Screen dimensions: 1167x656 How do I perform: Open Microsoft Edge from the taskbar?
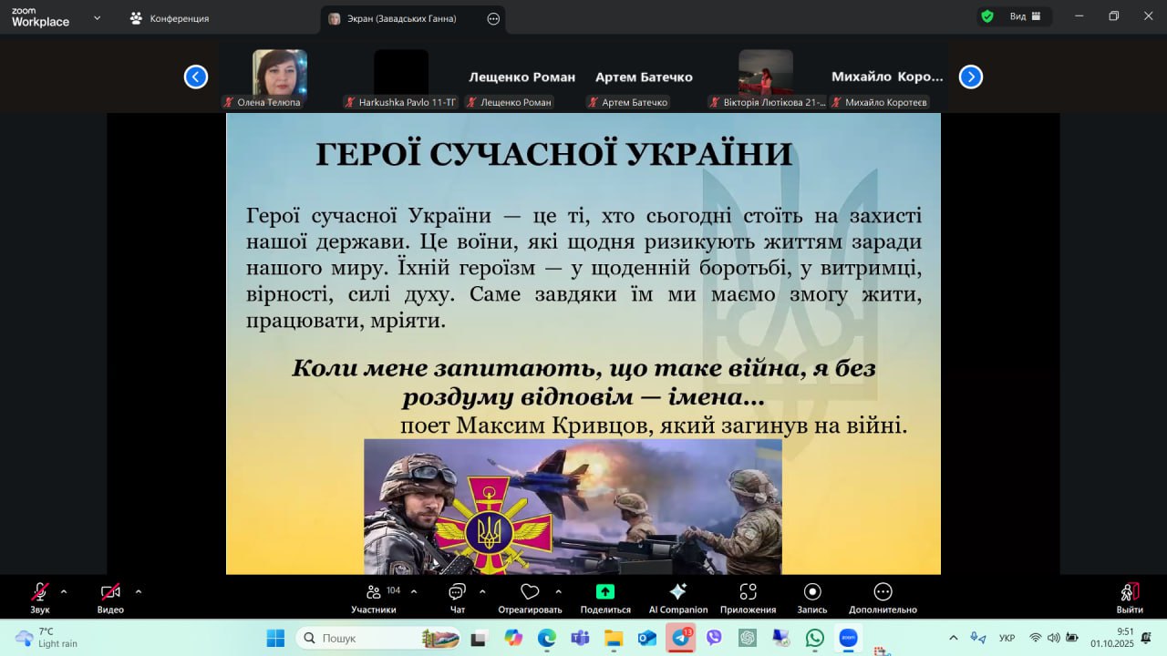click(547, 638)
